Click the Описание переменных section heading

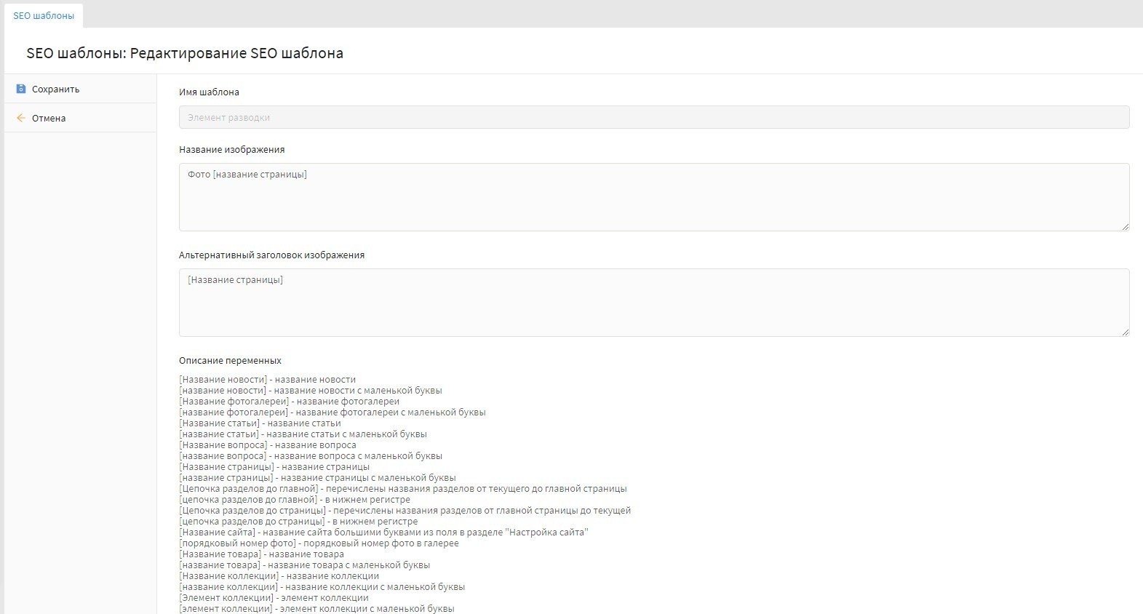(x=230, y=361)
